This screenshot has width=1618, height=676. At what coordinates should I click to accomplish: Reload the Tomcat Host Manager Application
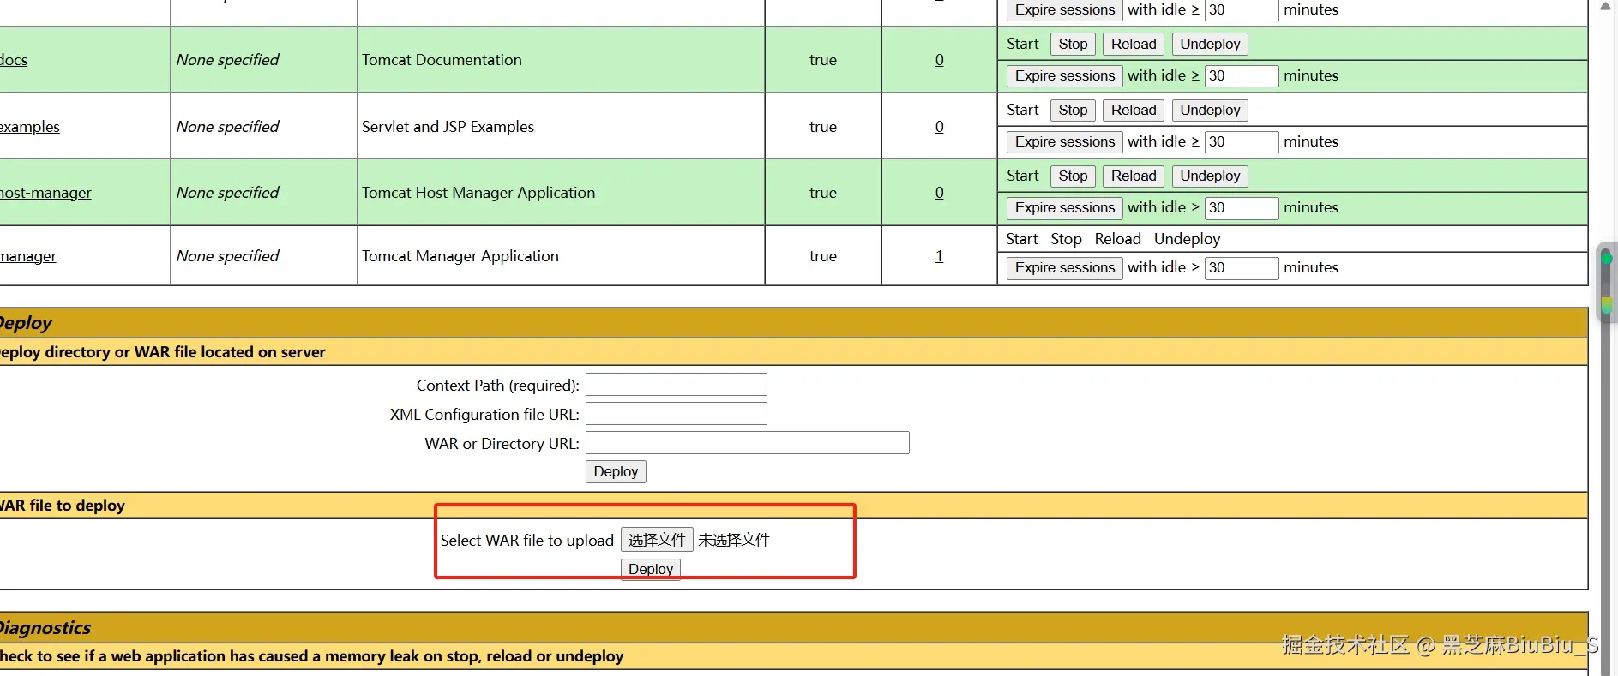pos(1134,176)
